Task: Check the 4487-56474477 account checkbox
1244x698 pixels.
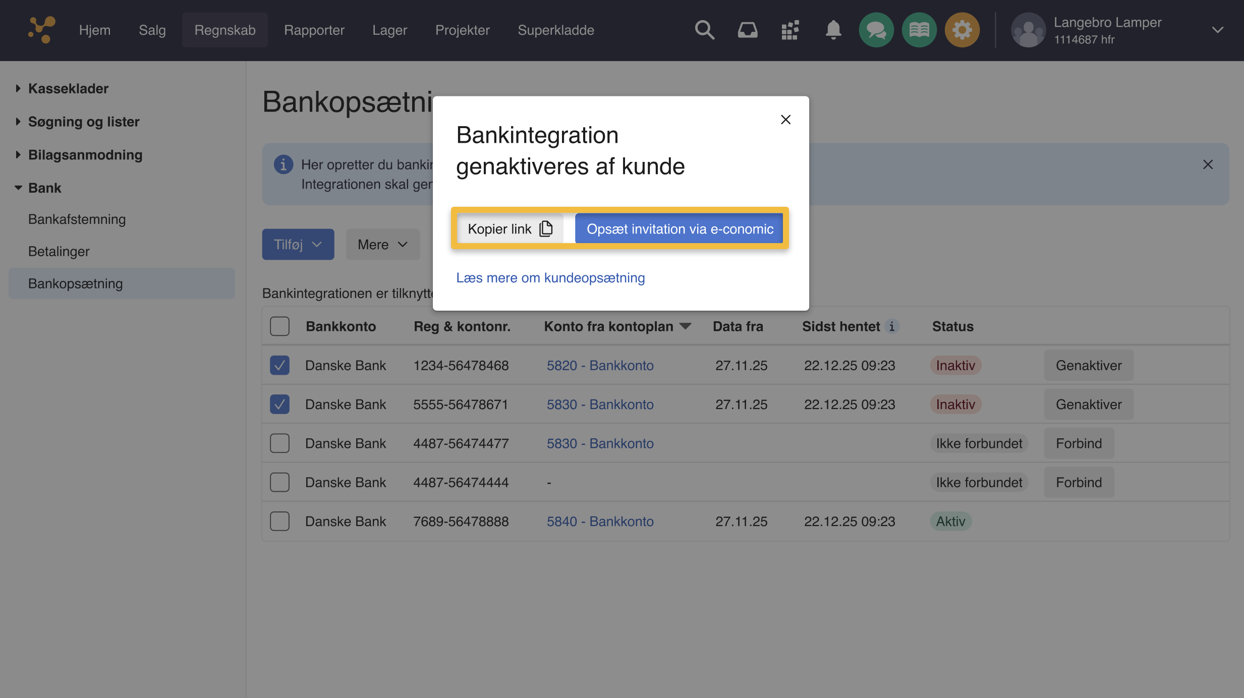Action: click(x=279, y=443)
